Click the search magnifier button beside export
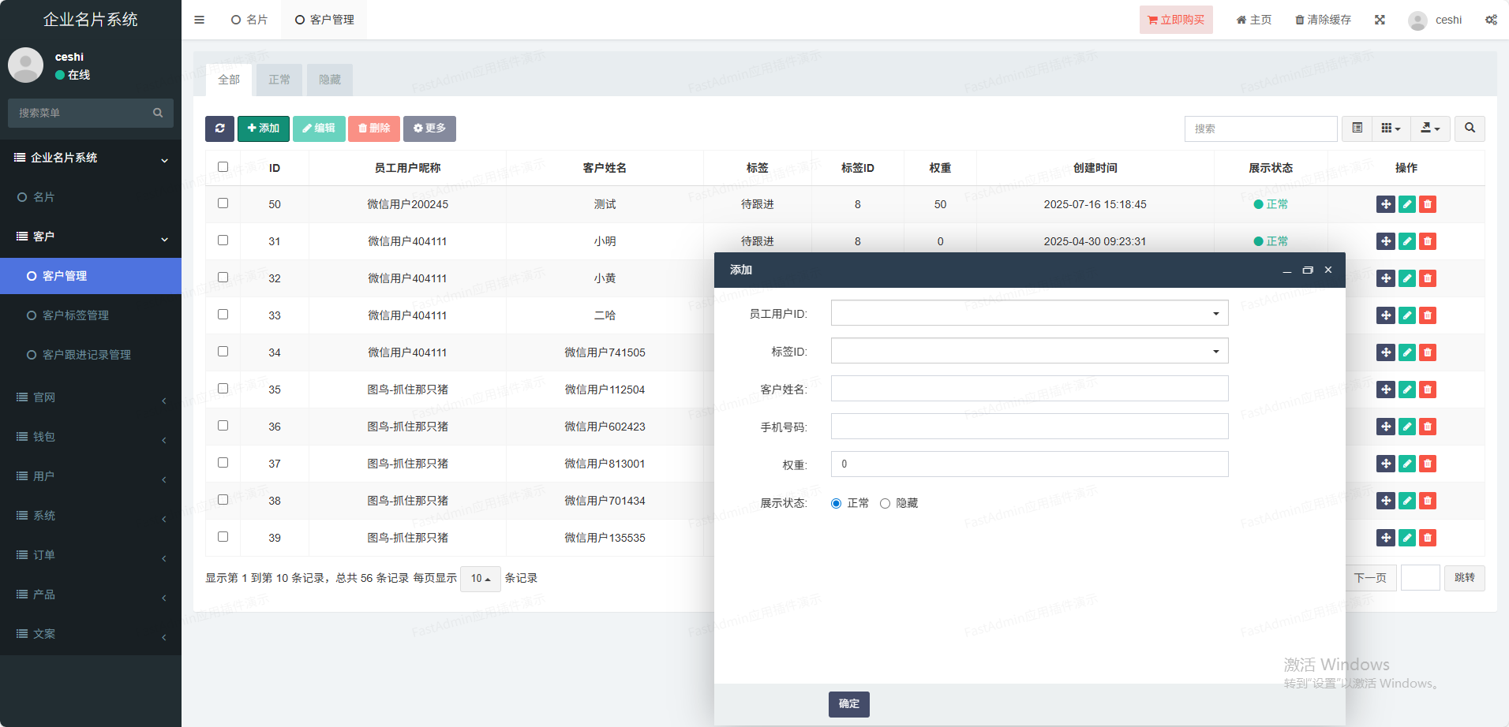The image size is (1509, 727). coord(1470,129)
